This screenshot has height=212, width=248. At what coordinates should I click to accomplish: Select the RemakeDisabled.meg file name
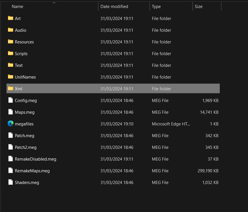pyautogui.click(x=35, y=159)
